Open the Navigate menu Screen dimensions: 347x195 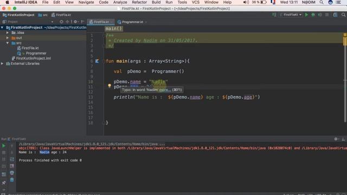click(x=86, y=2)
